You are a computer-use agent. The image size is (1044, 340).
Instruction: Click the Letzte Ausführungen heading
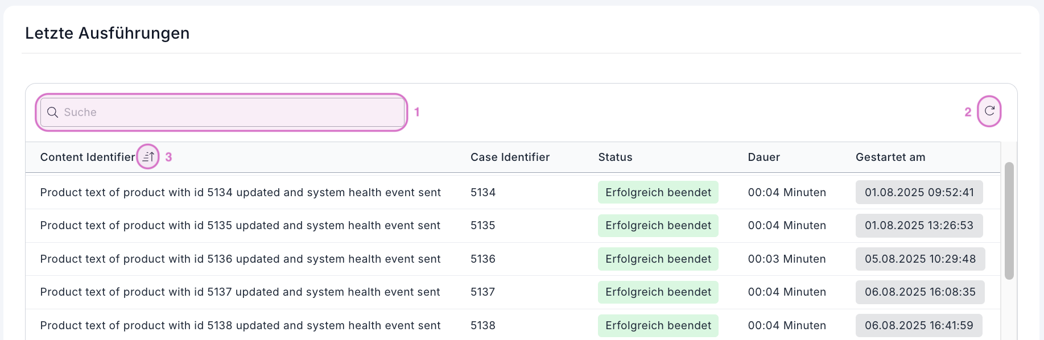tap(108, 33)
